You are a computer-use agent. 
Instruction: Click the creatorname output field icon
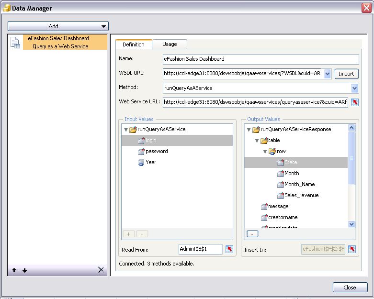click(264, 218)
